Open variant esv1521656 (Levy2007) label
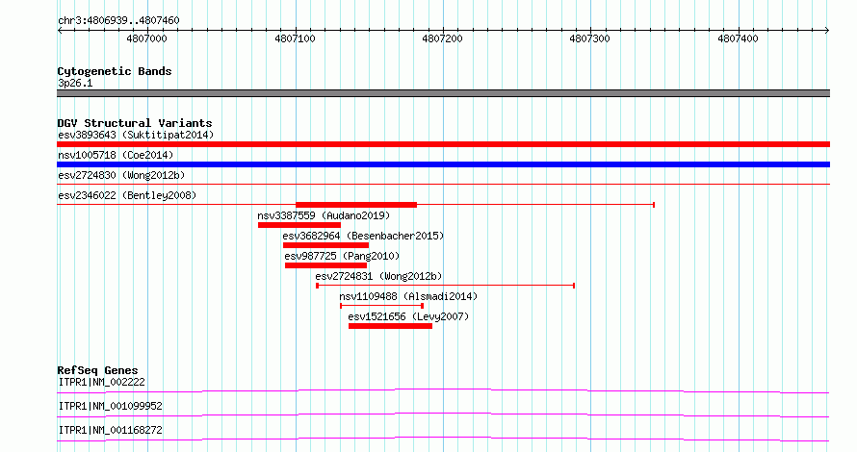857x452 pixels. click(x=408, y=316)
